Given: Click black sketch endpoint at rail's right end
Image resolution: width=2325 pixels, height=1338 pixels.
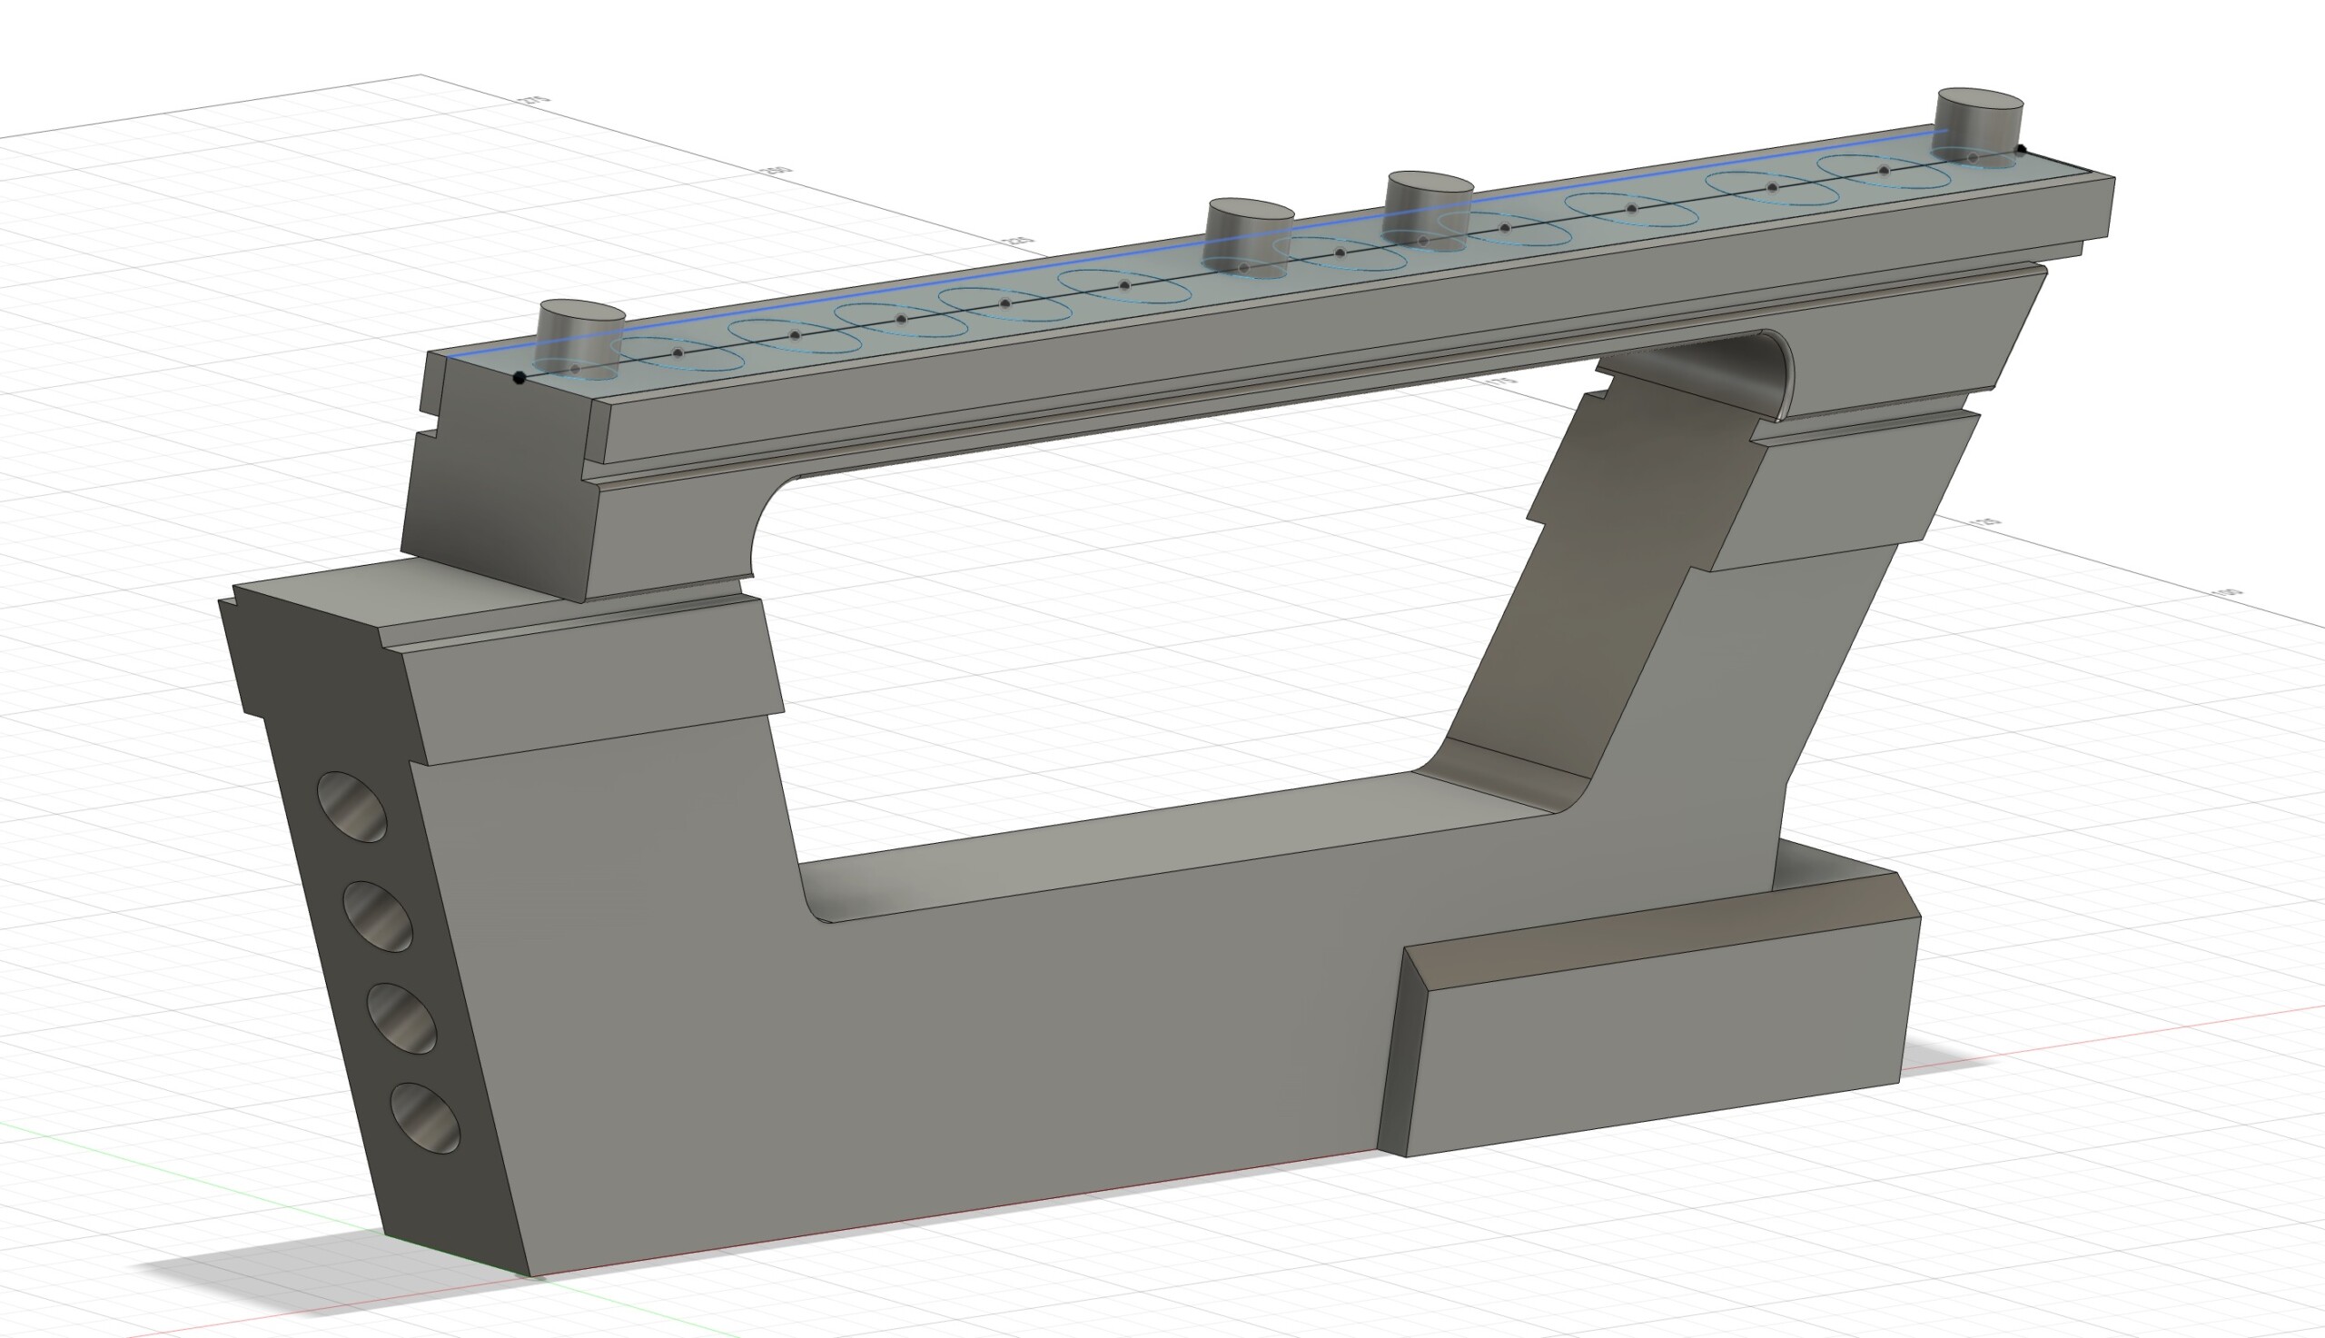Looking at the screenshot, I should coord(2021,149).
